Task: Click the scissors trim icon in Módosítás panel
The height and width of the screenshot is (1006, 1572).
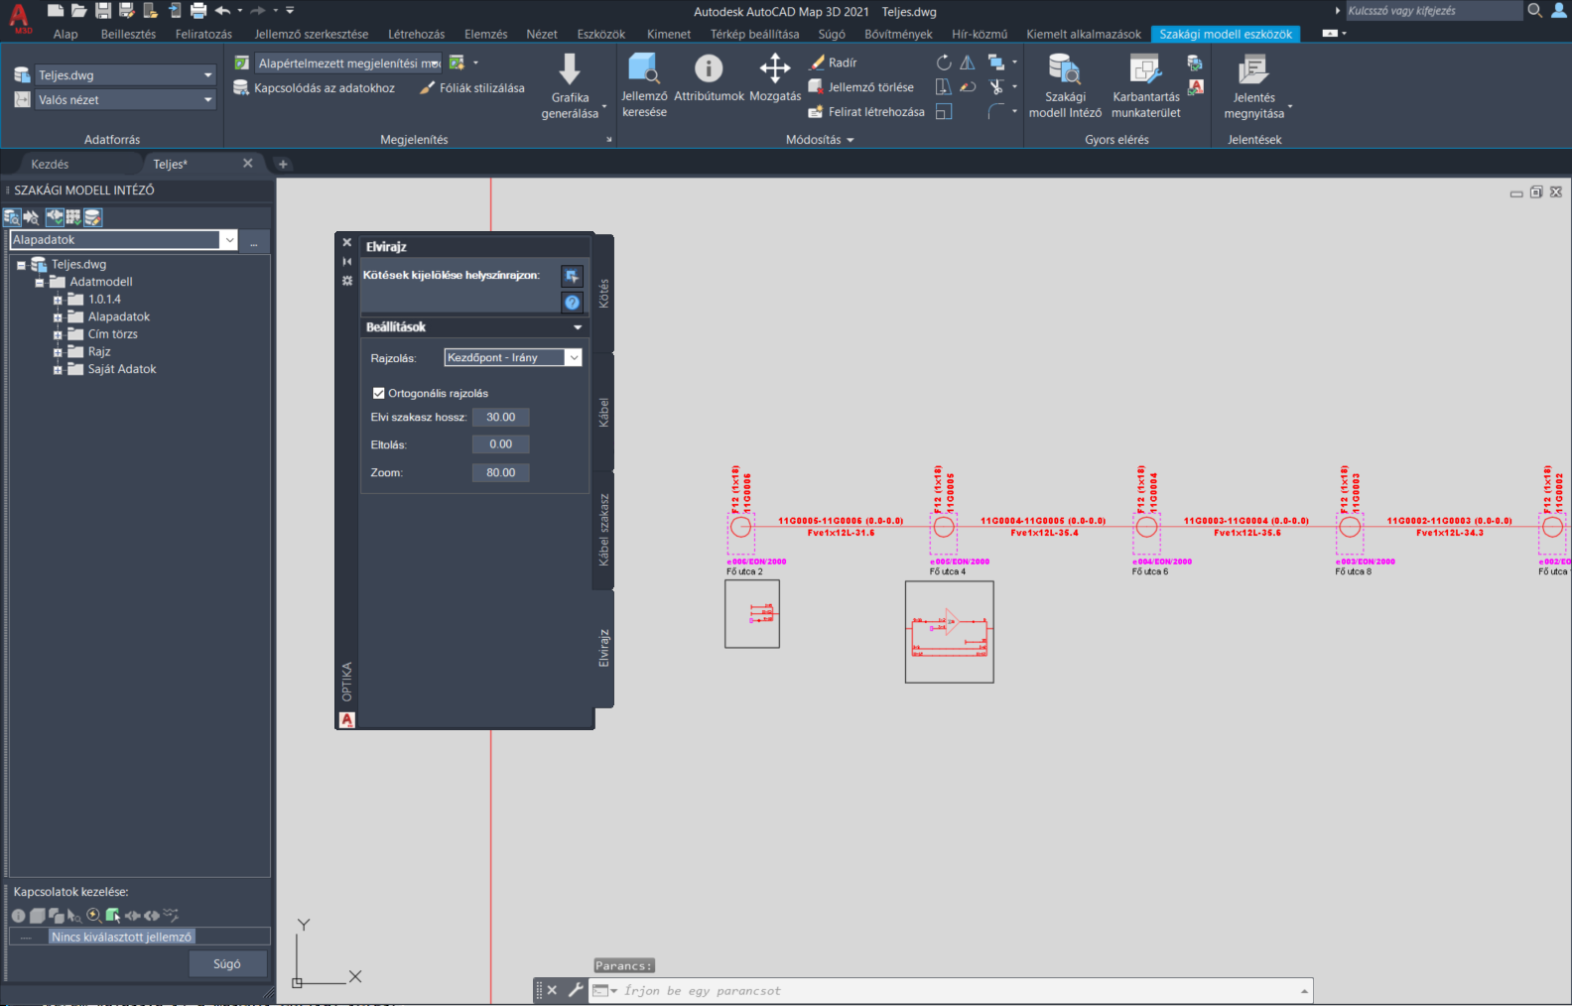Action: (996, 87)
